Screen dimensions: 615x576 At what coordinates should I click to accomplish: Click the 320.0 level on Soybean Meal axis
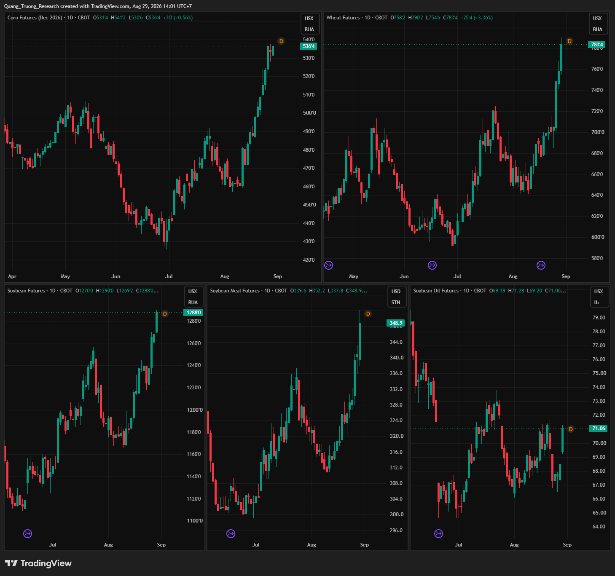[397, 436]
